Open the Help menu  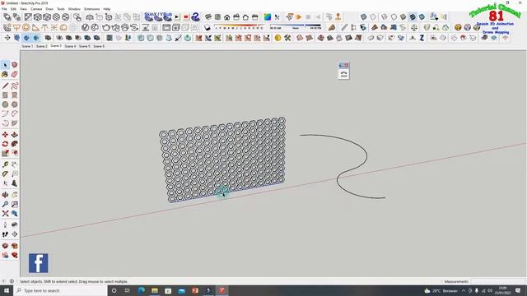(x=107, y=9)
